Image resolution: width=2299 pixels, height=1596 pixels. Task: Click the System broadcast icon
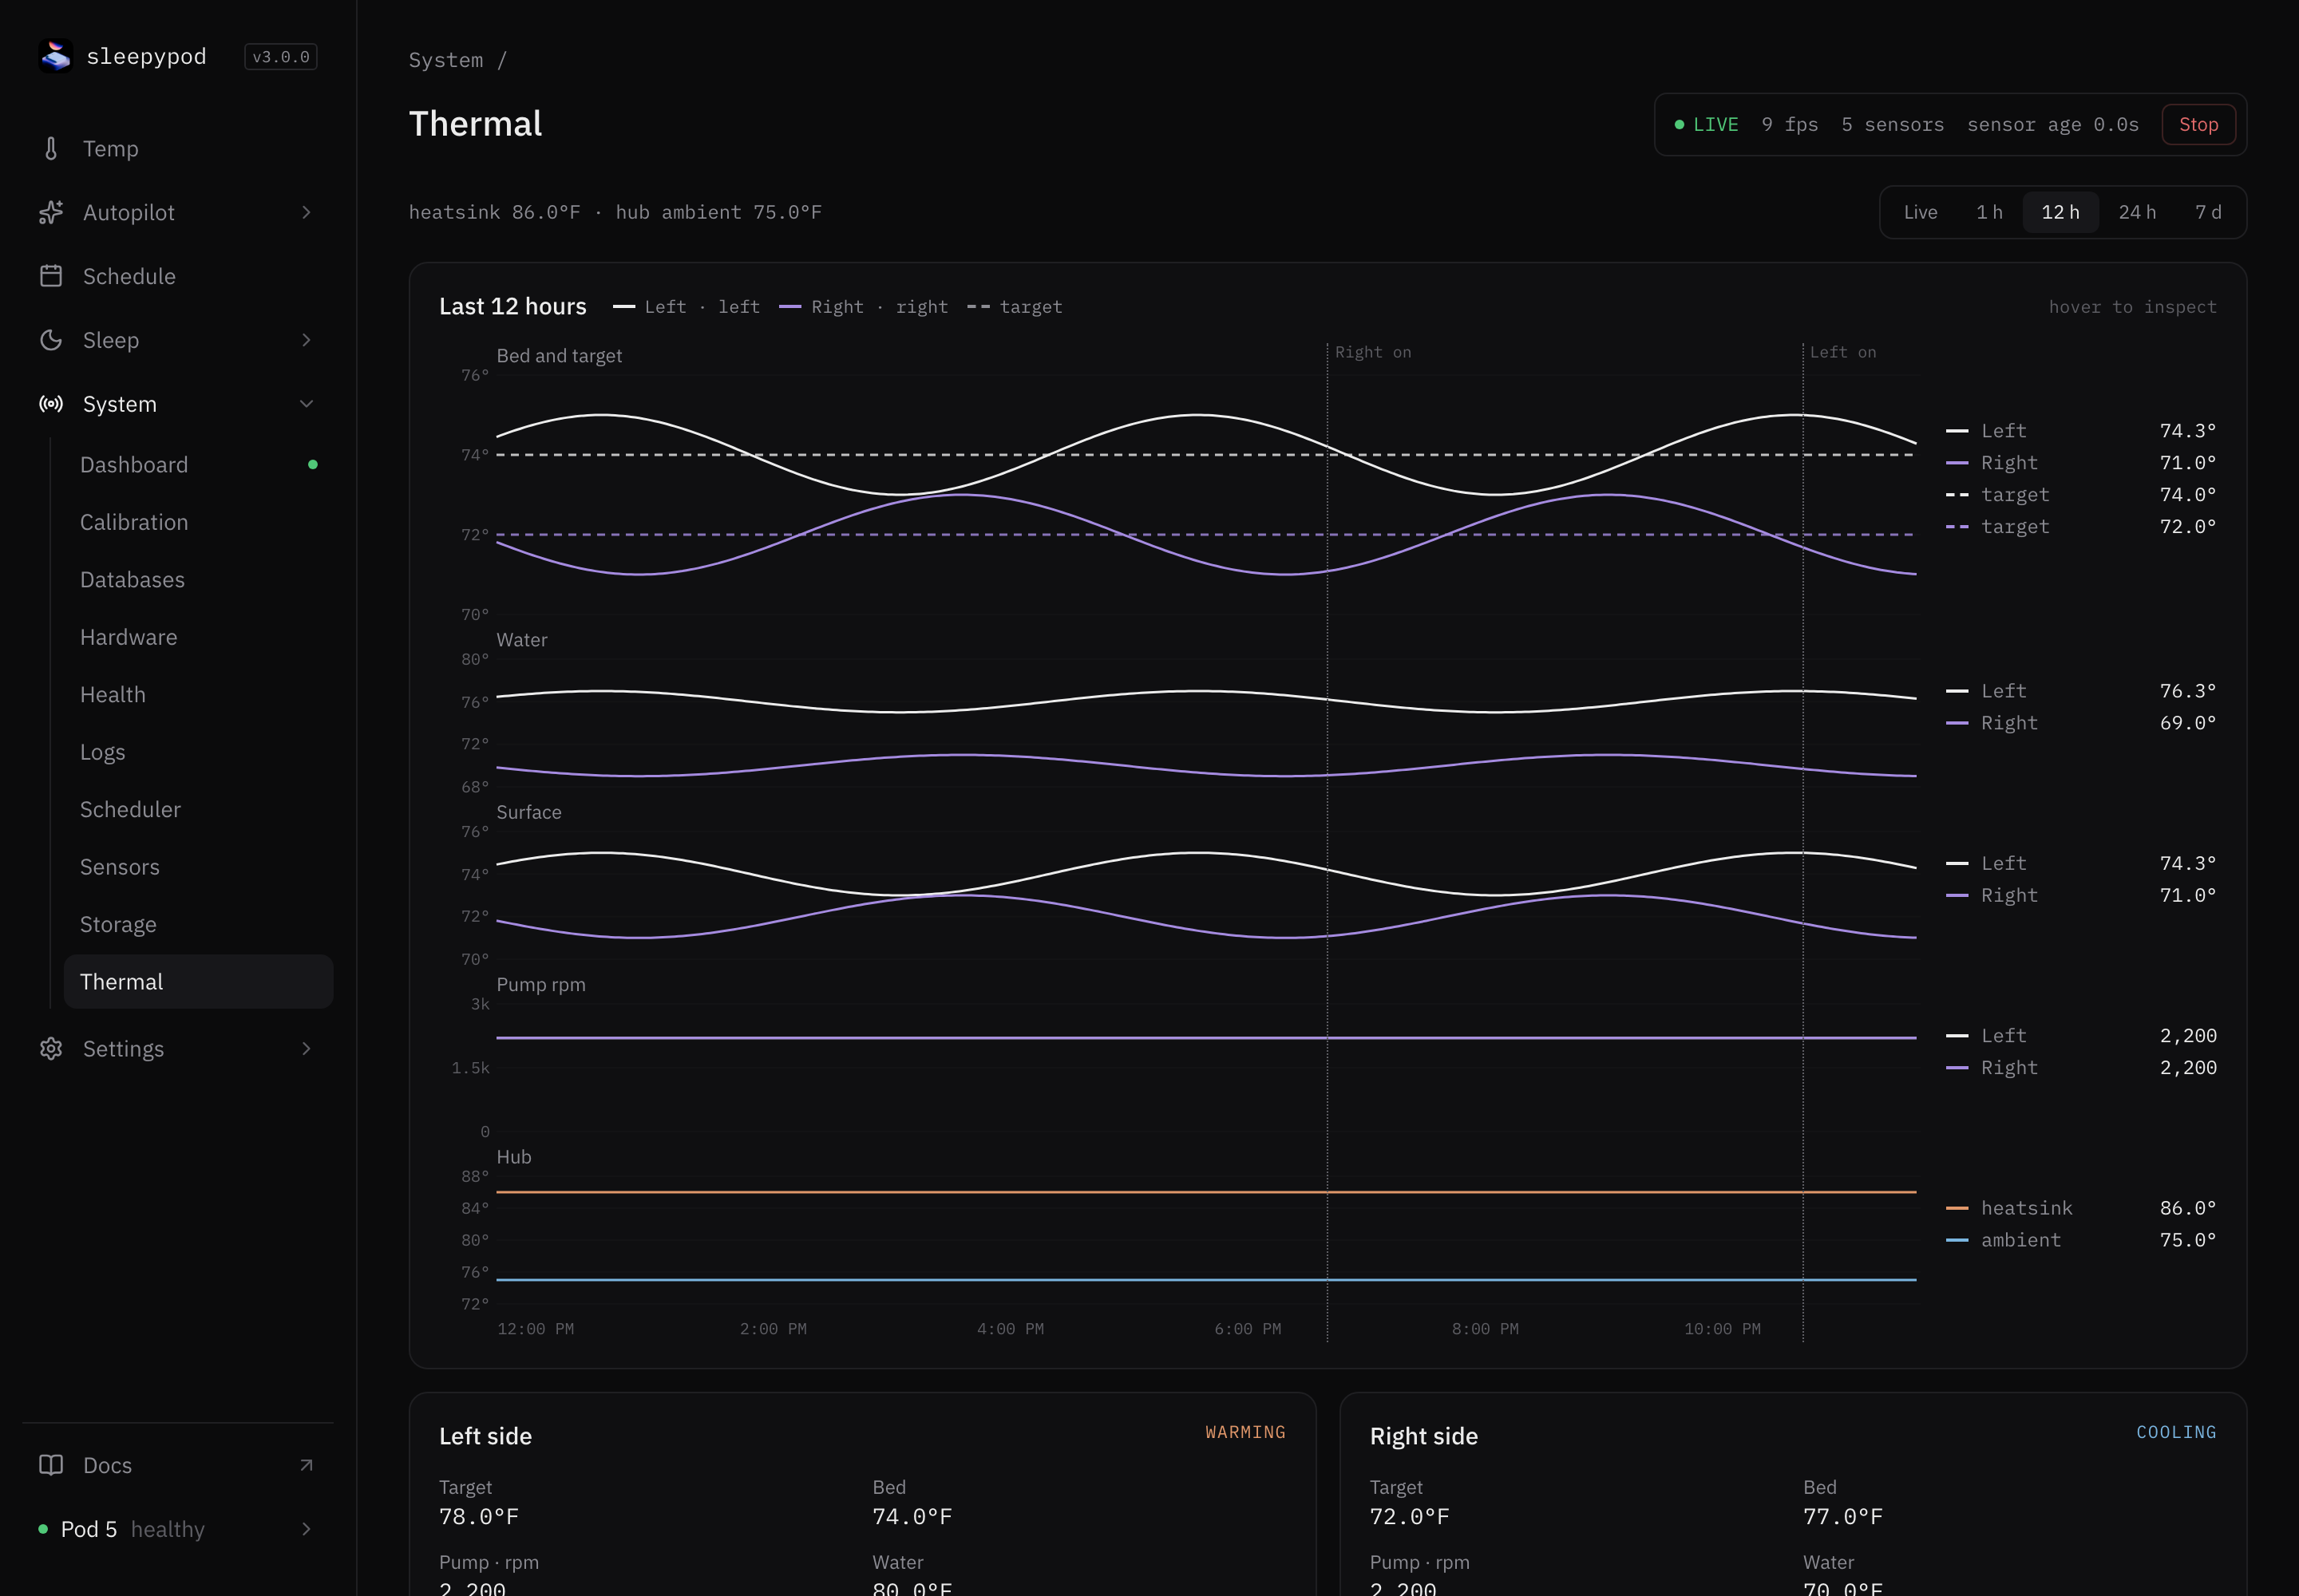click(51, 404)
